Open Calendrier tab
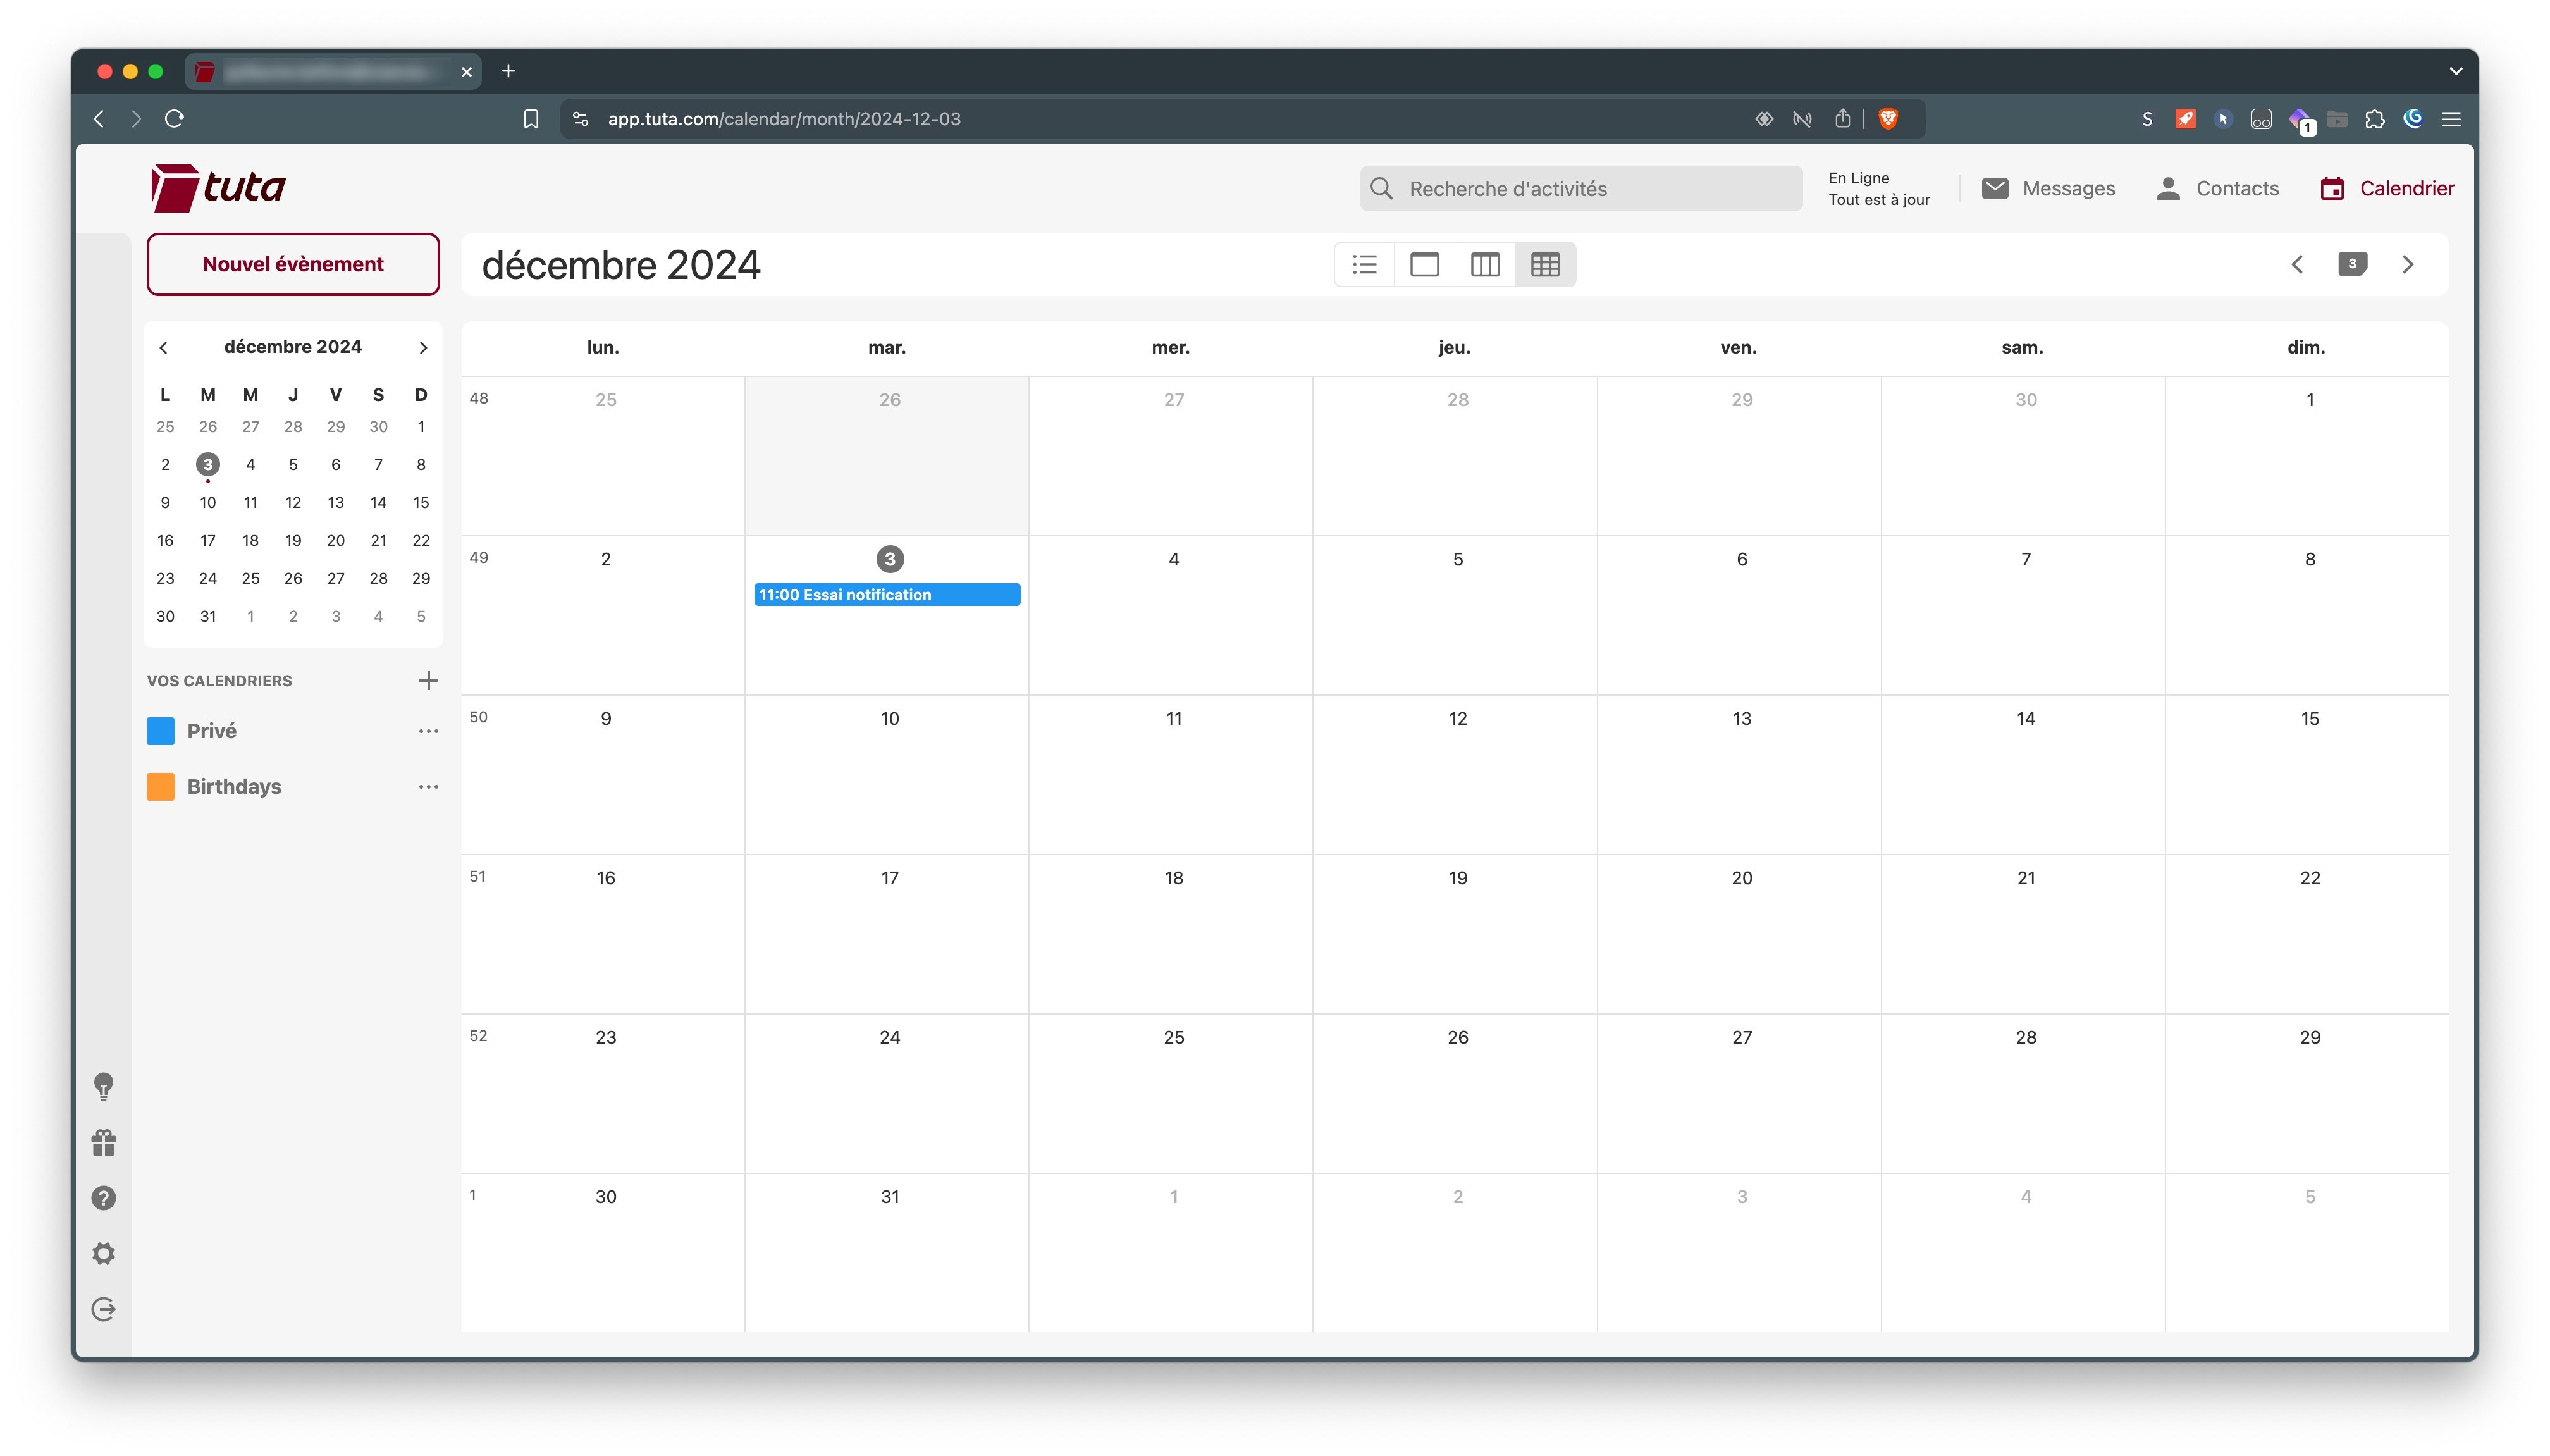 tap(2387, 189)
